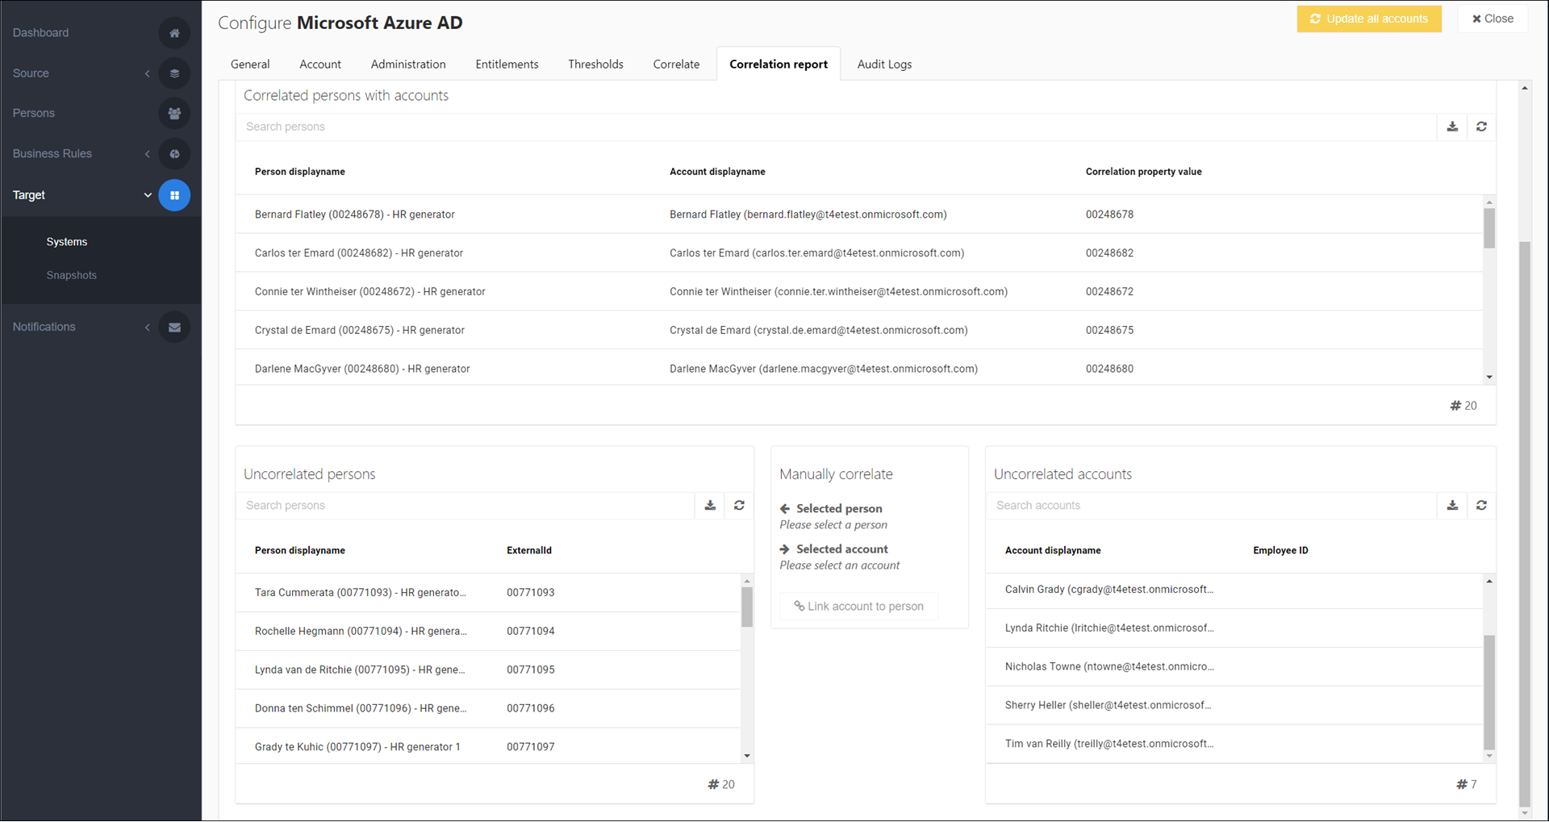This screenshot has height=822, width=1549.
Task: Select Calvin Grady uncorrelated account
Action: (x=1234, y=590)
